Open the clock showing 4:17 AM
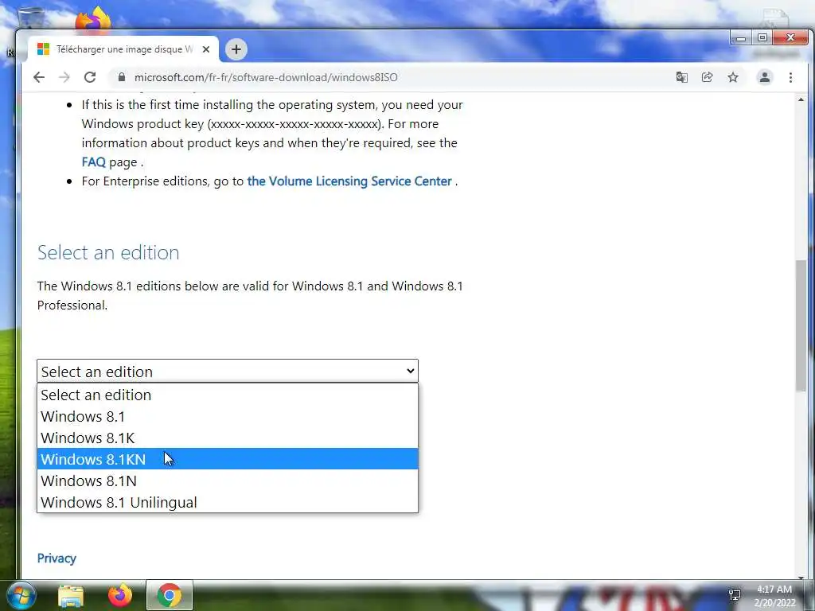 click(x=774, y=596)
